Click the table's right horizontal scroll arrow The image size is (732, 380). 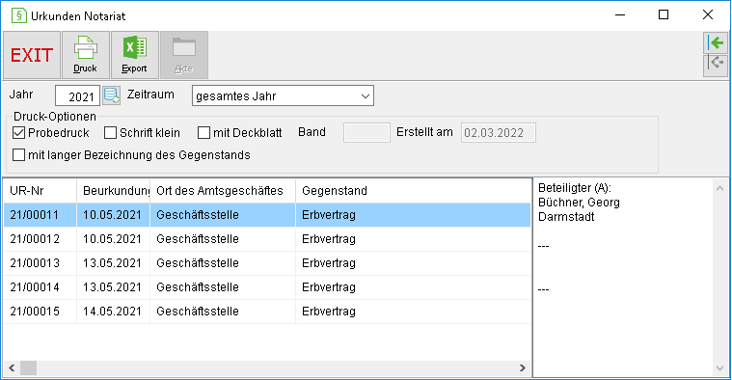click(x=523, y=367)
